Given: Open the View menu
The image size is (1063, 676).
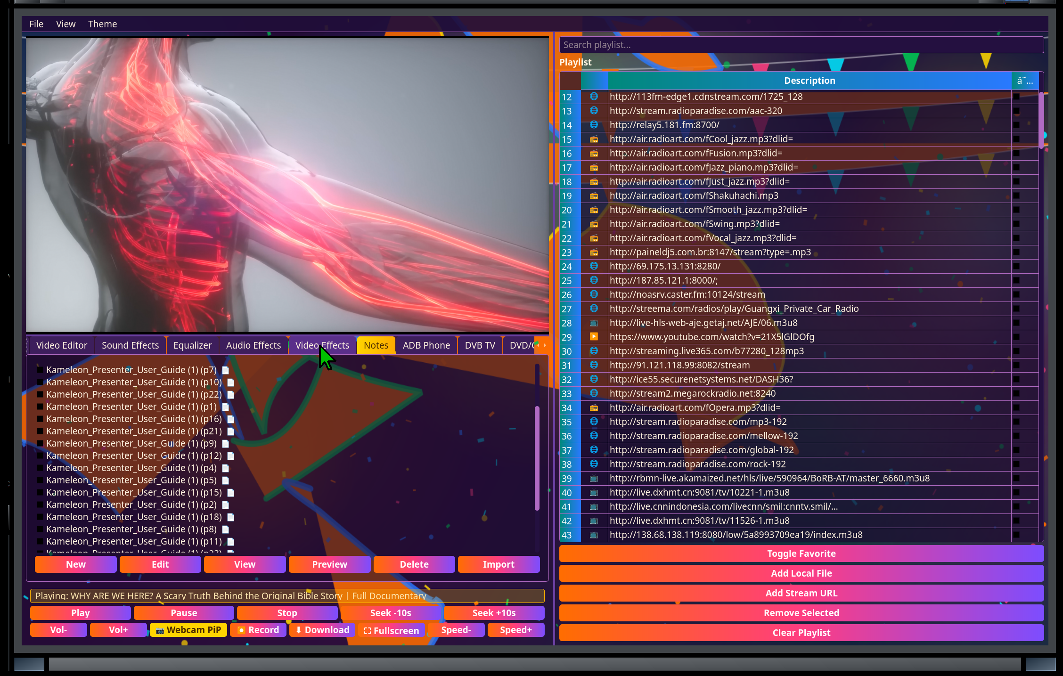Looking at the screenshot, I should tap(65, 24).
